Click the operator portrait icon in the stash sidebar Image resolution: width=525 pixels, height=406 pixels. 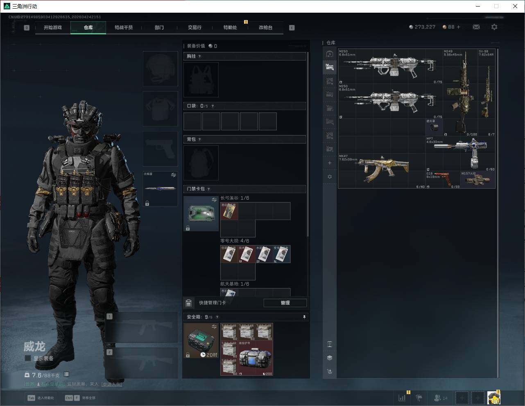click(x=330, y=344)
